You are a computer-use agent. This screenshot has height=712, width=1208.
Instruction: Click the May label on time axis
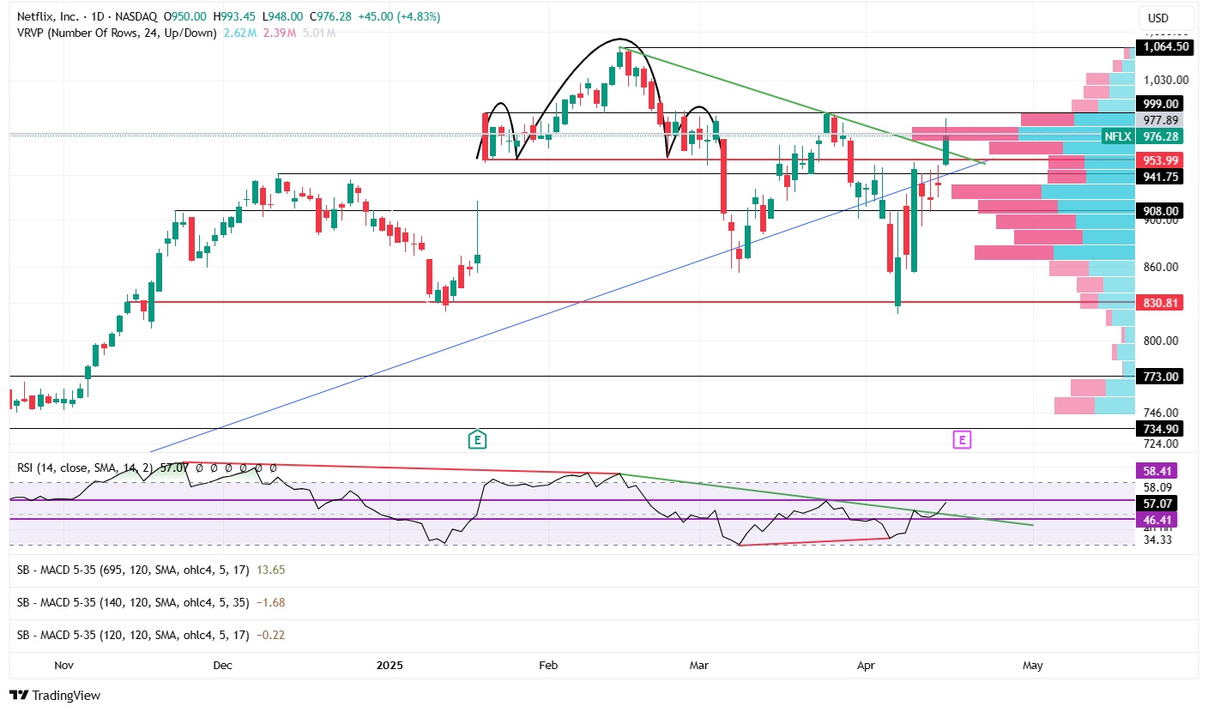click(x=1033, y=665)
